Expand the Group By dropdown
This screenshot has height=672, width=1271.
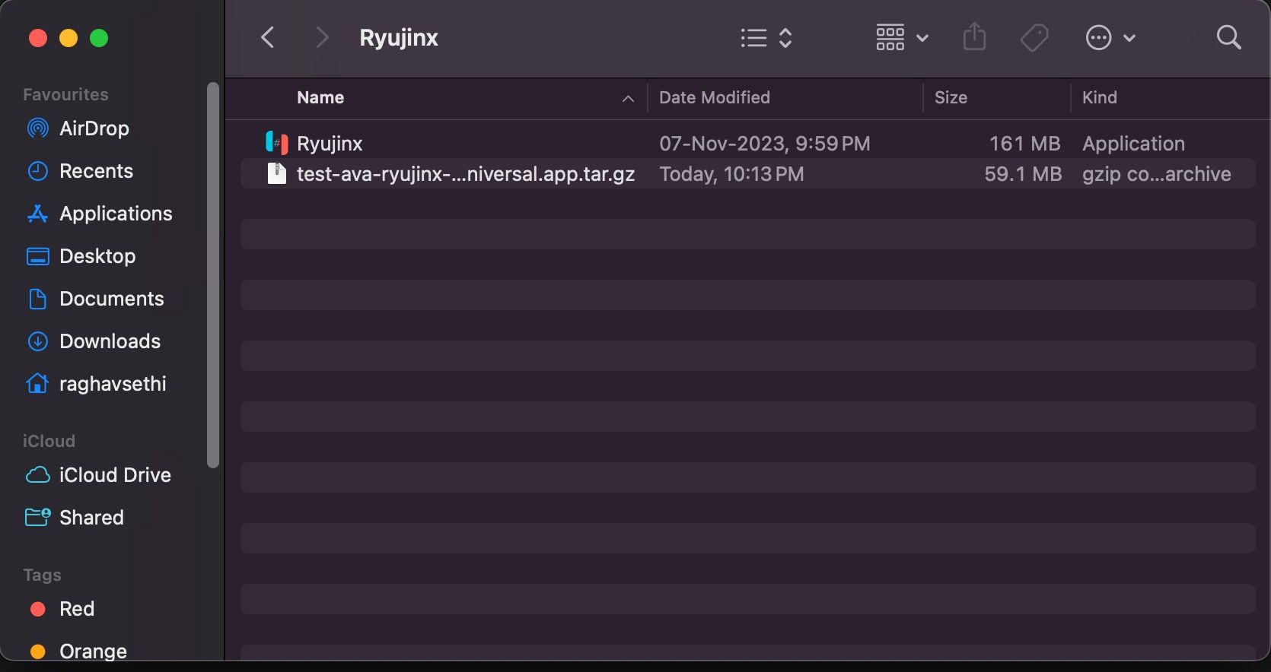pos(902,37)
